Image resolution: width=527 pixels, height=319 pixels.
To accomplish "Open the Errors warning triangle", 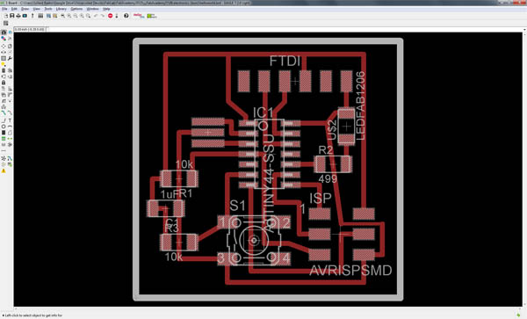I will tap(4, 170).
